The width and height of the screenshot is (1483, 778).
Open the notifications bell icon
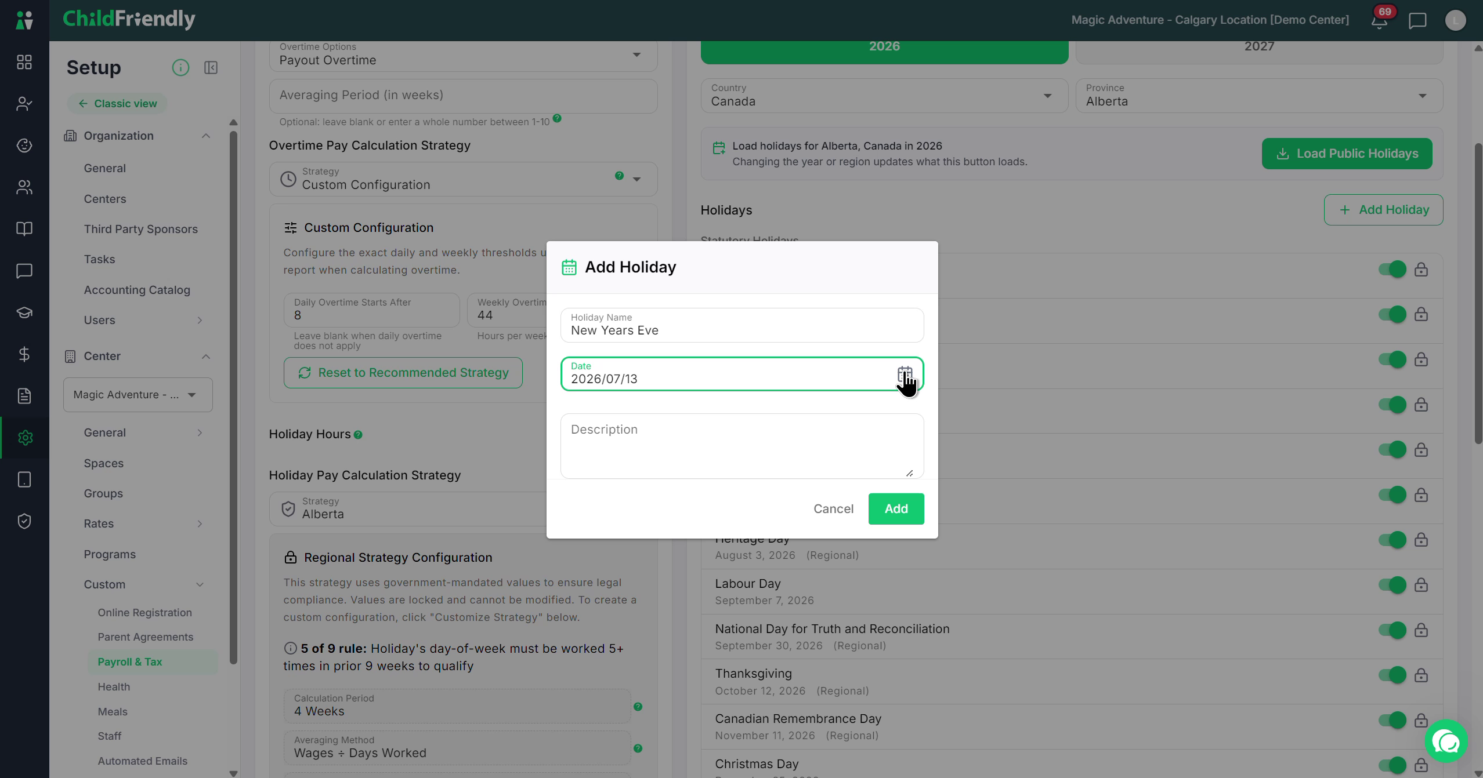(1379, 21)
